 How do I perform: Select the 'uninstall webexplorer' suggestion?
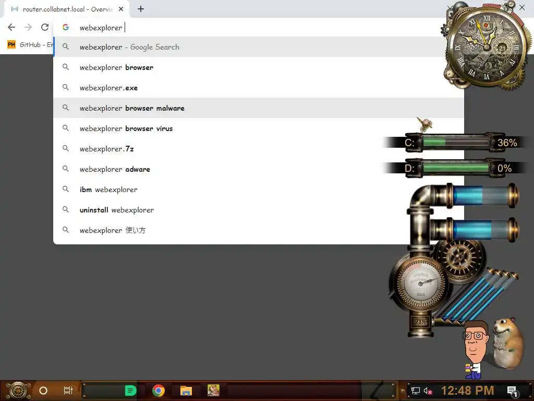click(259, 210)
